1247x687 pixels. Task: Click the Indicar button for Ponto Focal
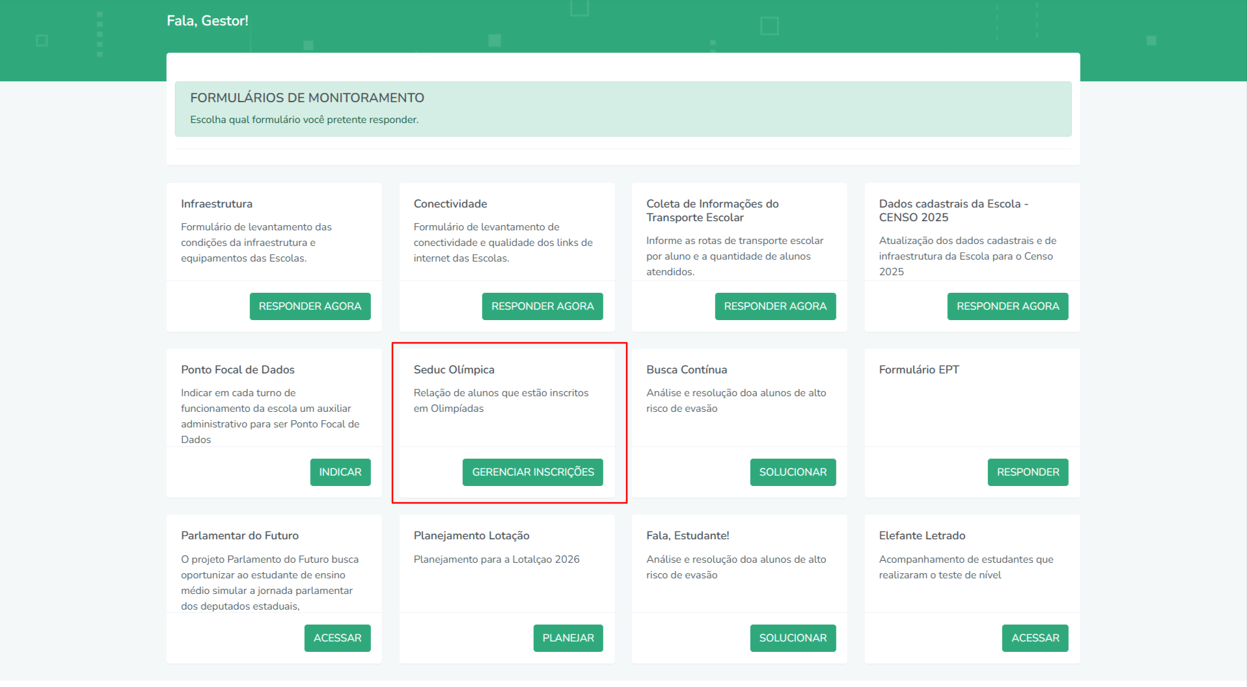(340, 472)
